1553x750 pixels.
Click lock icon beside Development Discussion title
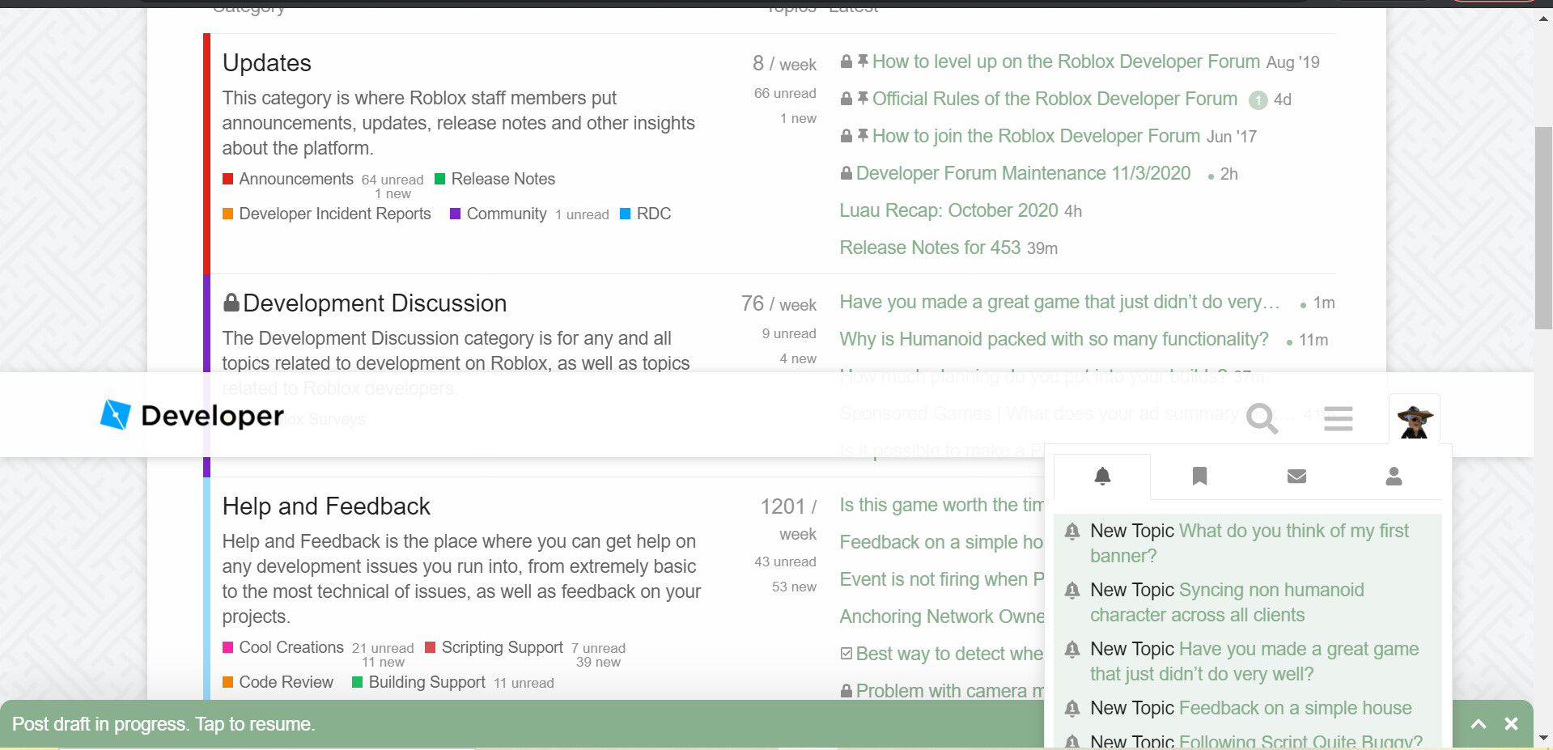(231, 303)
